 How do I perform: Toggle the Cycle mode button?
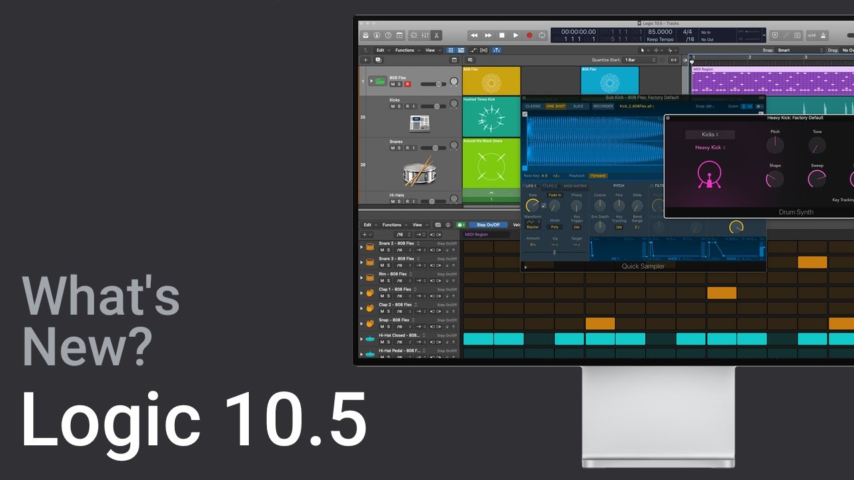(x=542, y=35)
